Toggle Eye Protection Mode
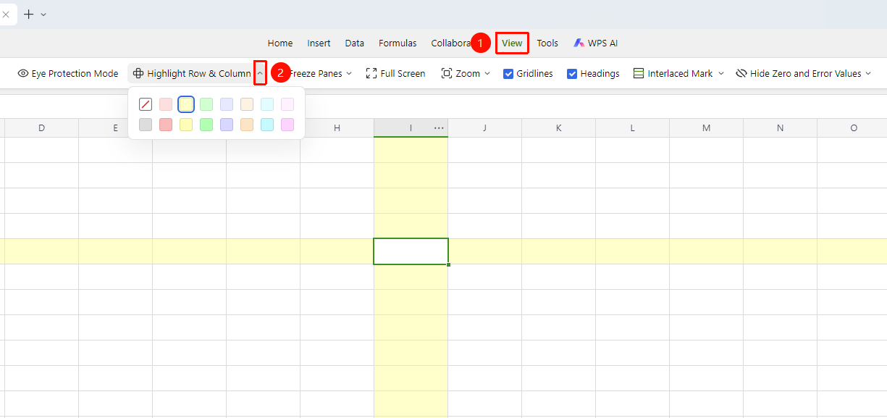Screen dimensions: 887x418 pos(67,73)
